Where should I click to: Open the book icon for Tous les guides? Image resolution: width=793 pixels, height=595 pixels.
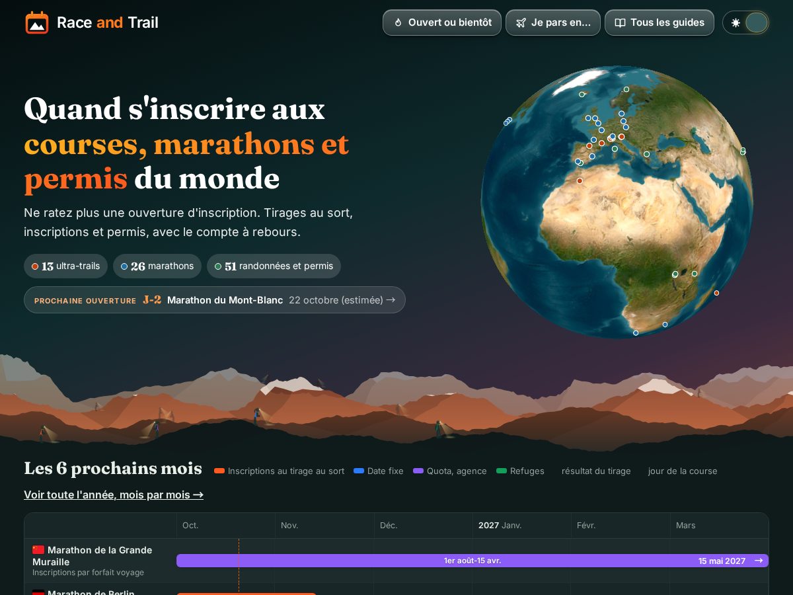tap(620, 22)
